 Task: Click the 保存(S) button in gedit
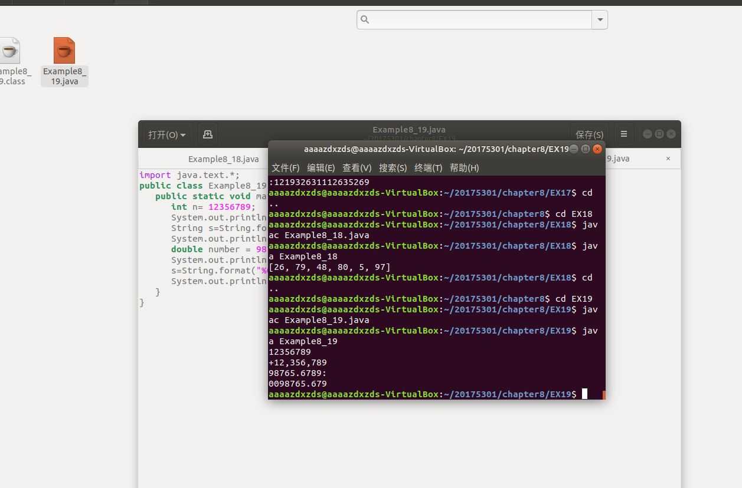(x=589, y=134)
